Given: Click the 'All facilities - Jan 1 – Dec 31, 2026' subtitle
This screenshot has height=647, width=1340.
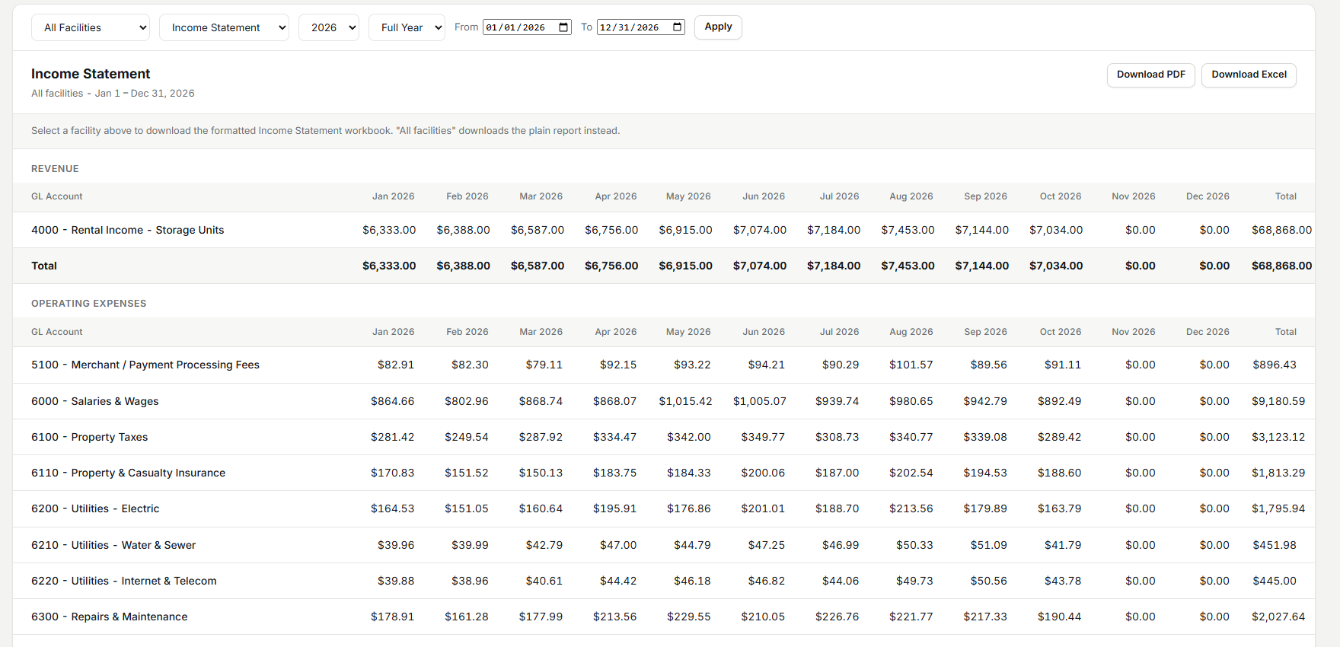Looking at the screenshot, I should point(113,94).
